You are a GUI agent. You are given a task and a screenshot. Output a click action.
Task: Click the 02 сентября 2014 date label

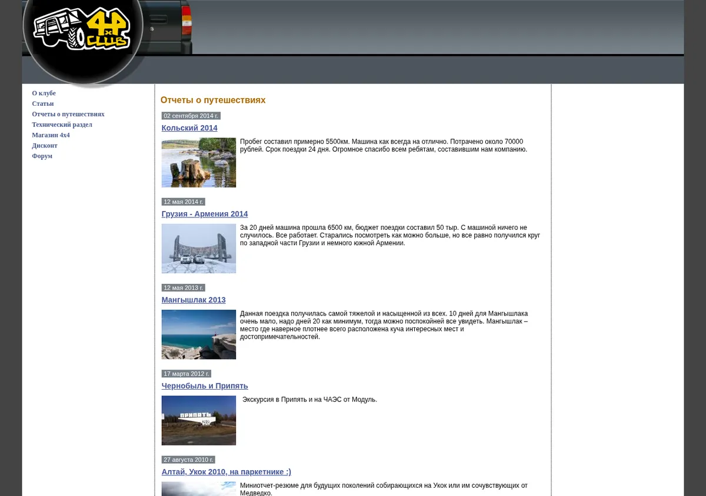click(x=191, y=116)
